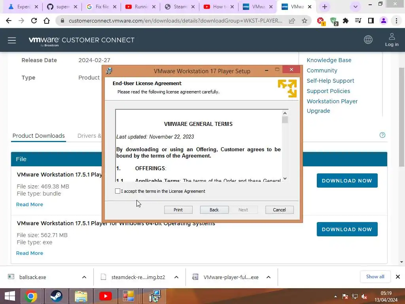Share this page icon in address bar
This screenshot has width=405, height=304.
(292, 21)
